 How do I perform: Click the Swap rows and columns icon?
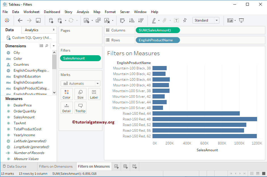point(122,20)
